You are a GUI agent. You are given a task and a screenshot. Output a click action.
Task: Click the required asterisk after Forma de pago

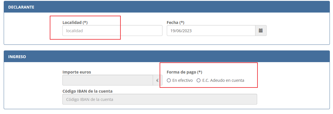(200, 72)
